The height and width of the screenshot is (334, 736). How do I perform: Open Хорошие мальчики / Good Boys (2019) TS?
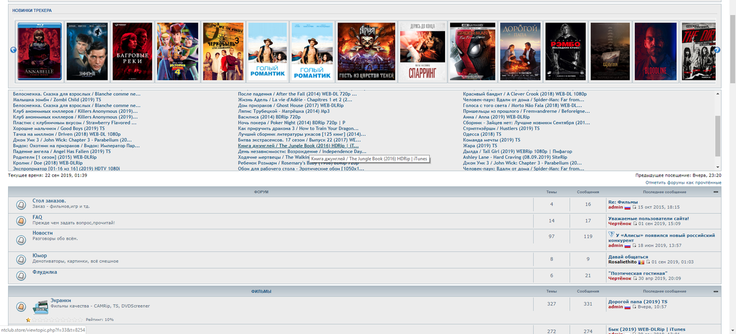coord(59,128)
